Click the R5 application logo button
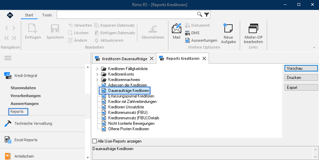 coord(10,15)
